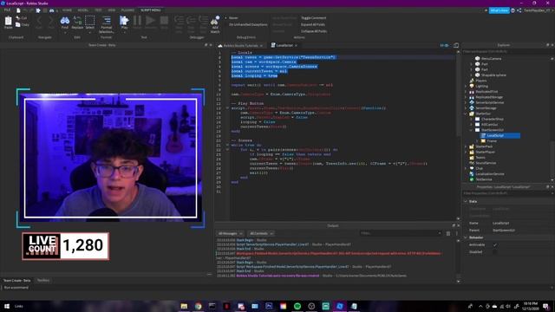
Task: Click the Back navigate arrow
Action: coord(39,21)
